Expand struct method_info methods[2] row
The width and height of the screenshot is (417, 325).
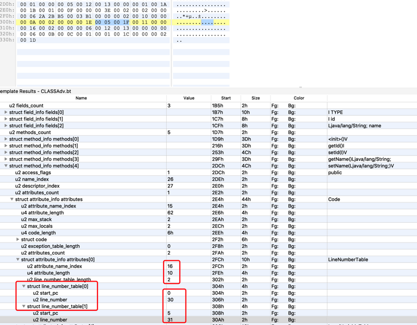coord(6,152)
